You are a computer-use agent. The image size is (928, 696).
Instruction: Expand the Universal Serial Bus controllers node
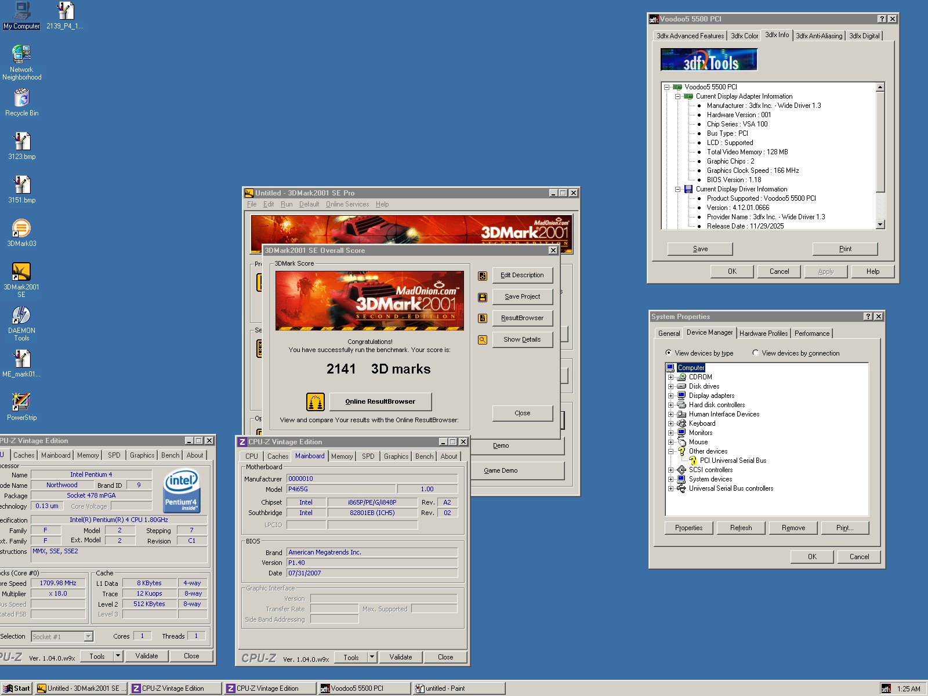point(670,488)
